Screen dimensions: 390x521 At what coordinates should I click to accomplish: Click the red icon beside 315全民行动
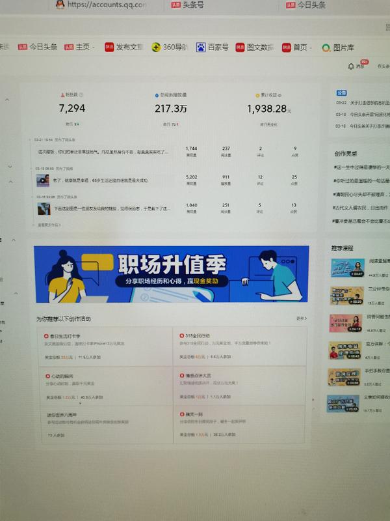(x=182, y=335)
